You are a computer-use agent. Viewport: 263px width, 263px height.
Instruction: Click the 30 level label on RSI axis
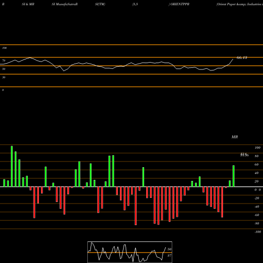(x=4, y=77)
